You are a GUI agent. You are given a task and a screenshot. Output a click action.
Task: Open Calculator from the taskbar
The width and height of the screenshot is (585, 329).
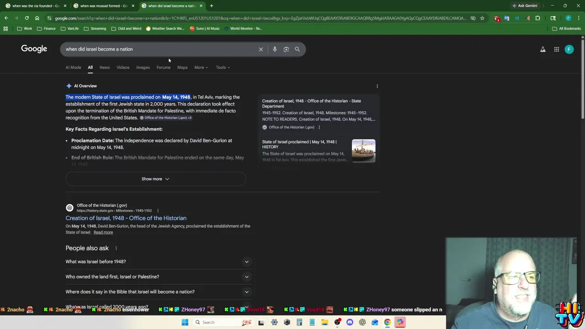(x=299, y=322)
